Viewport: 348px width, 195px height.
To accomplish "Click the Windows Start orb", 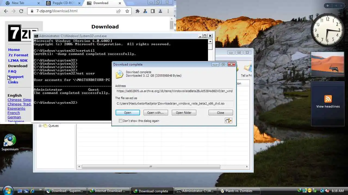I will click(8, 190).
